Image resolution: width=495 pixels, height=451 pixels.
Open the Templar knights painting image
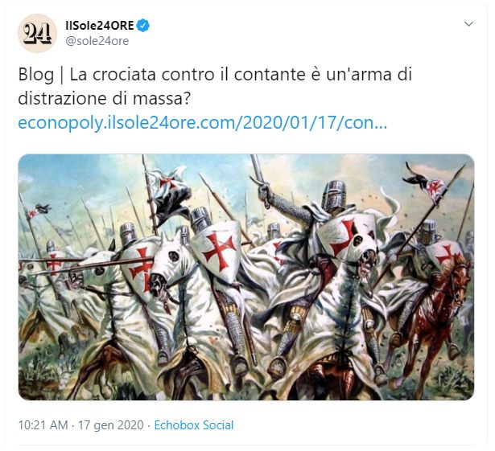pos(246,277)
